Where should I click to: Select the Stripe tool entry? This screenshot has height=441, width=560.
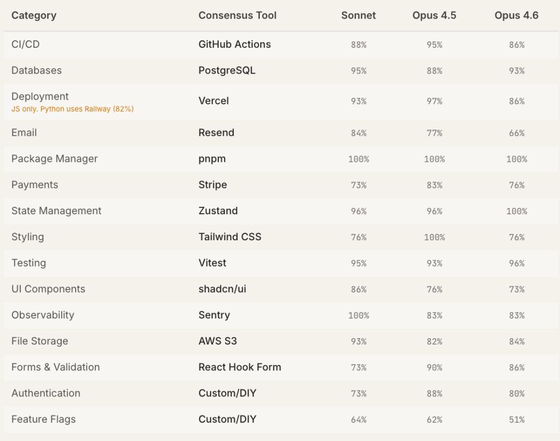213,185
